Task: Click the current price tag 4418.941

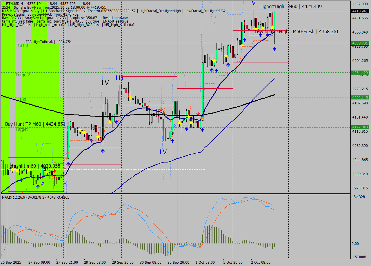Action: coord(360,11)
